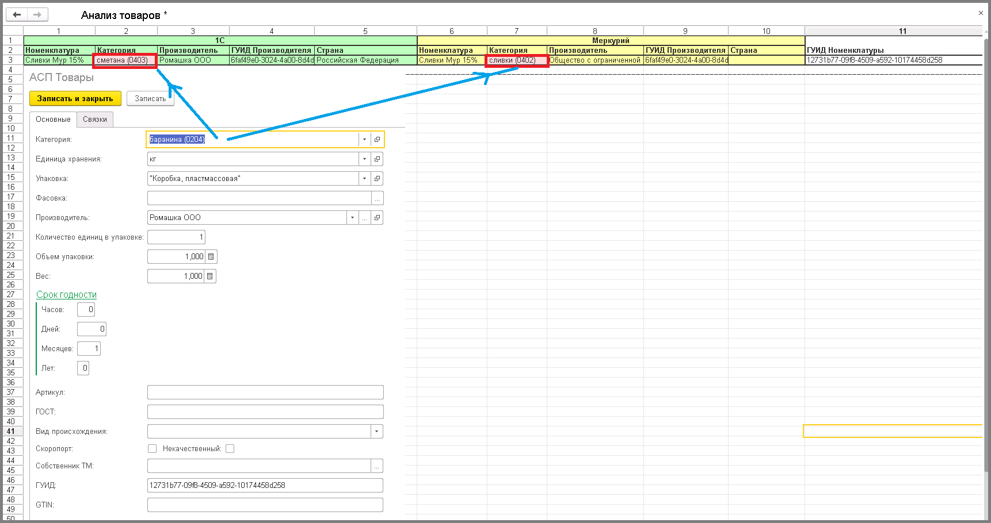Viewport: 991px width, 523px height.
Task: Select cell сметана (0403)
Action: pos(125,60)
